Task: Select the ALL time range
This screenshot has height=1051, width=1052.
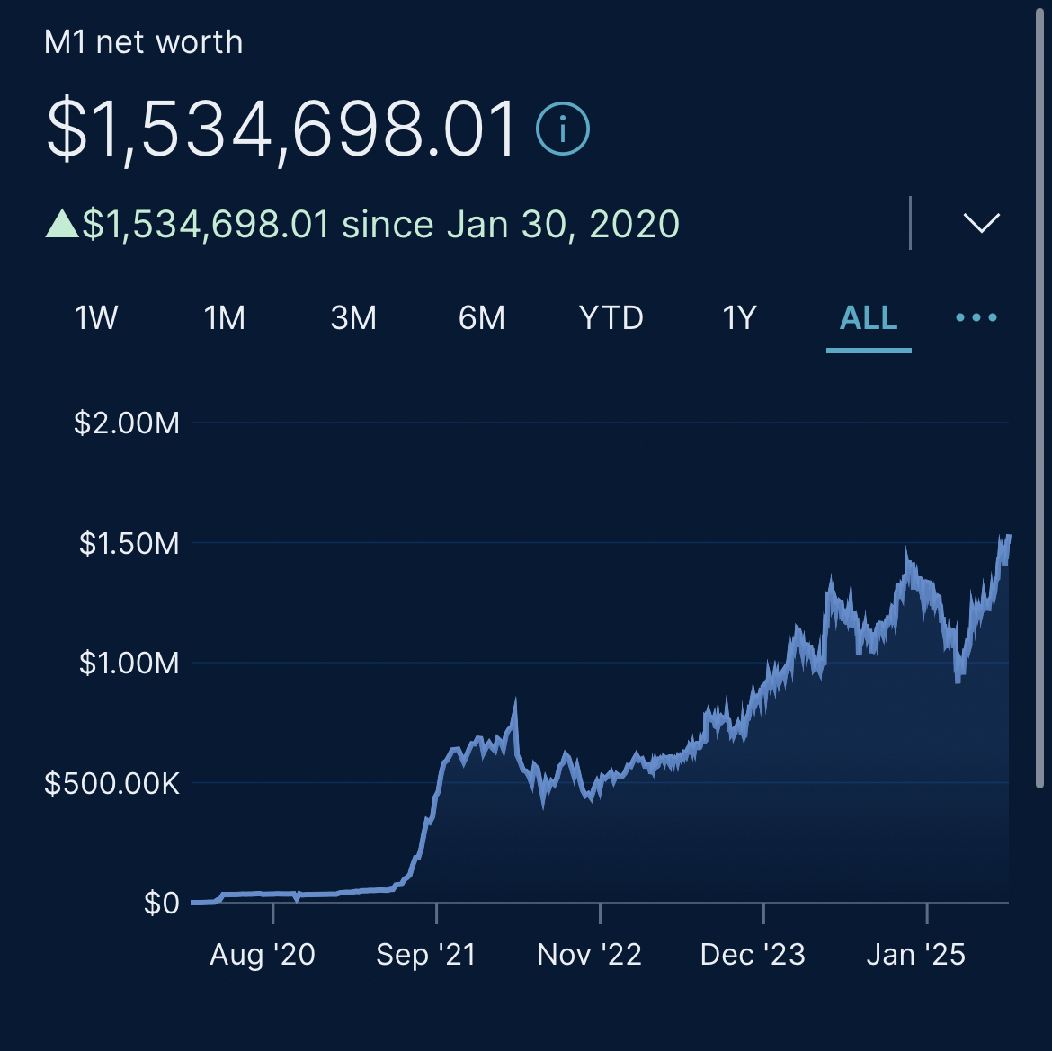Action: point(869,318)
